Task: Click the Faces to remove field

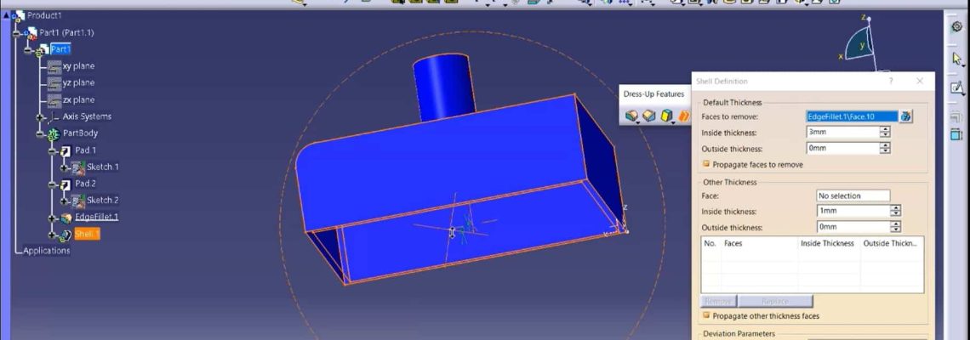Action: click(852, 116)
